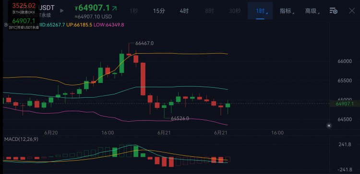The width and height of the screenshot is (360, 174).
Task: Click the 64526.0 low price label
Action: coord(180,118)
